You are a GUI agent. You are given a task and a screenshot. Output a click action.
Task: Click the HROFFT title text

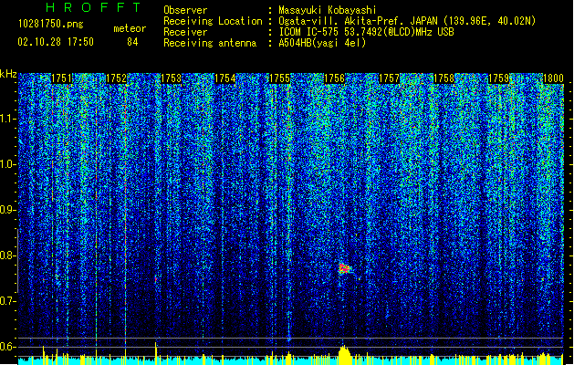pyautogui.click(x=93, y=7)
